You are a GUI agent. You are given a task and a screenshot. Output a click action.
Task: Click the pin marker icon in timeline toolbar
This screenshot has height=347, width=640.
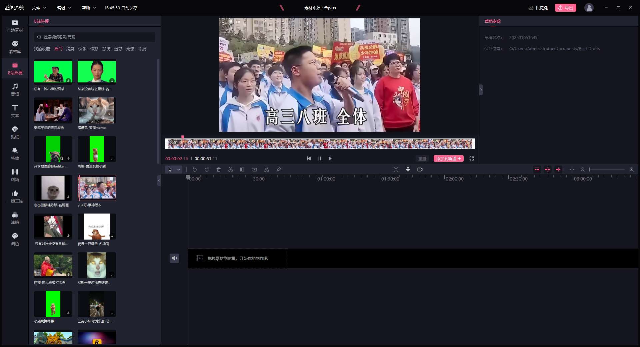pos(279,169)
